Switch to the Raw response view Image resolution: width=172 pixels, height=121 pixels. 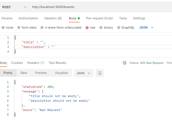tap(24, 73)
